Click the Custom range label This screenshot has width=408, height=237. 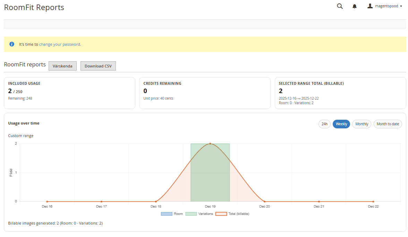[x=21, y=136]
